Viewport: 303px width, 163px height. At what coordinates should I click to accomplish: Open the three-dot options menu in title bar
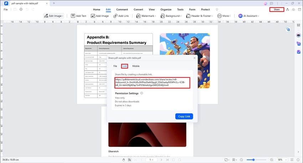click(277, 3)
